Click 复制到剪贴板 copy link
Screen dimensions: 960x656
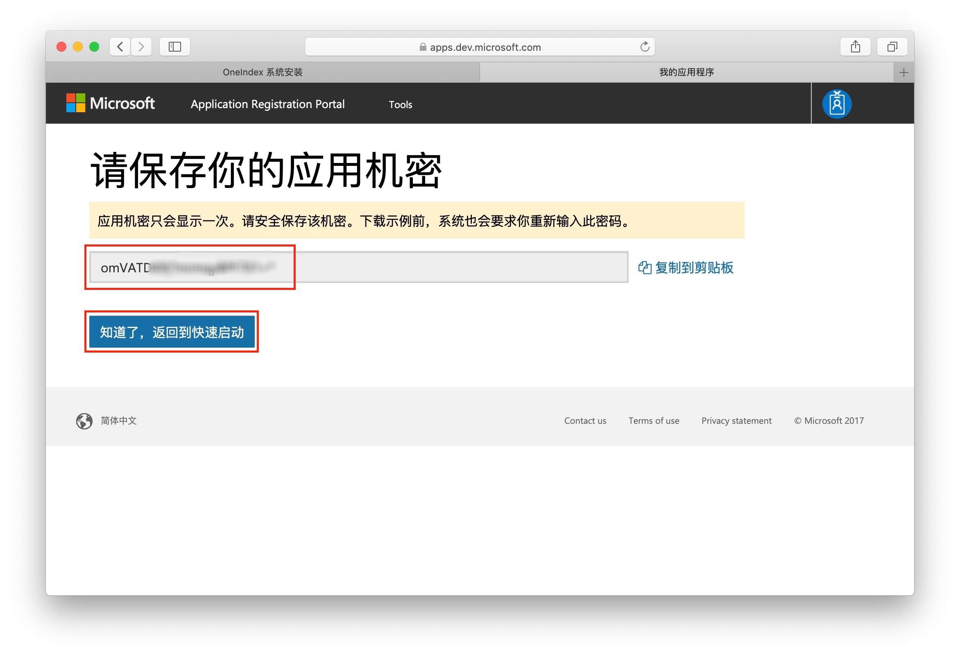tap(686, 268)
